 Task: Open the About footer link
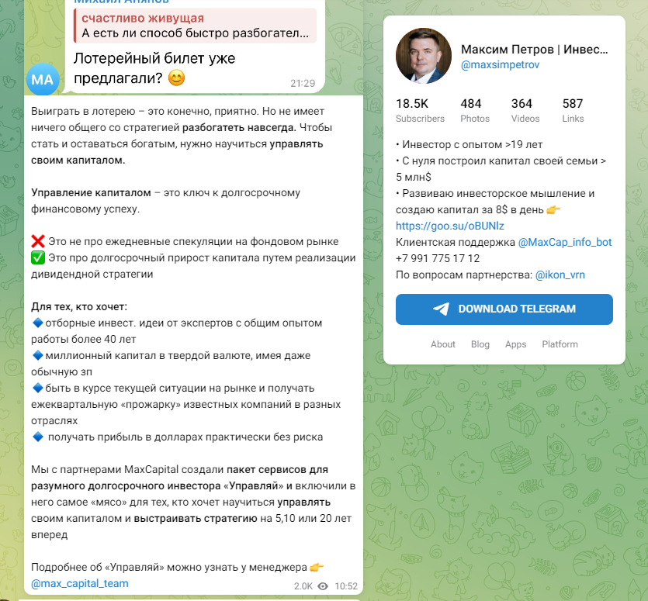(x=443, y=344)
